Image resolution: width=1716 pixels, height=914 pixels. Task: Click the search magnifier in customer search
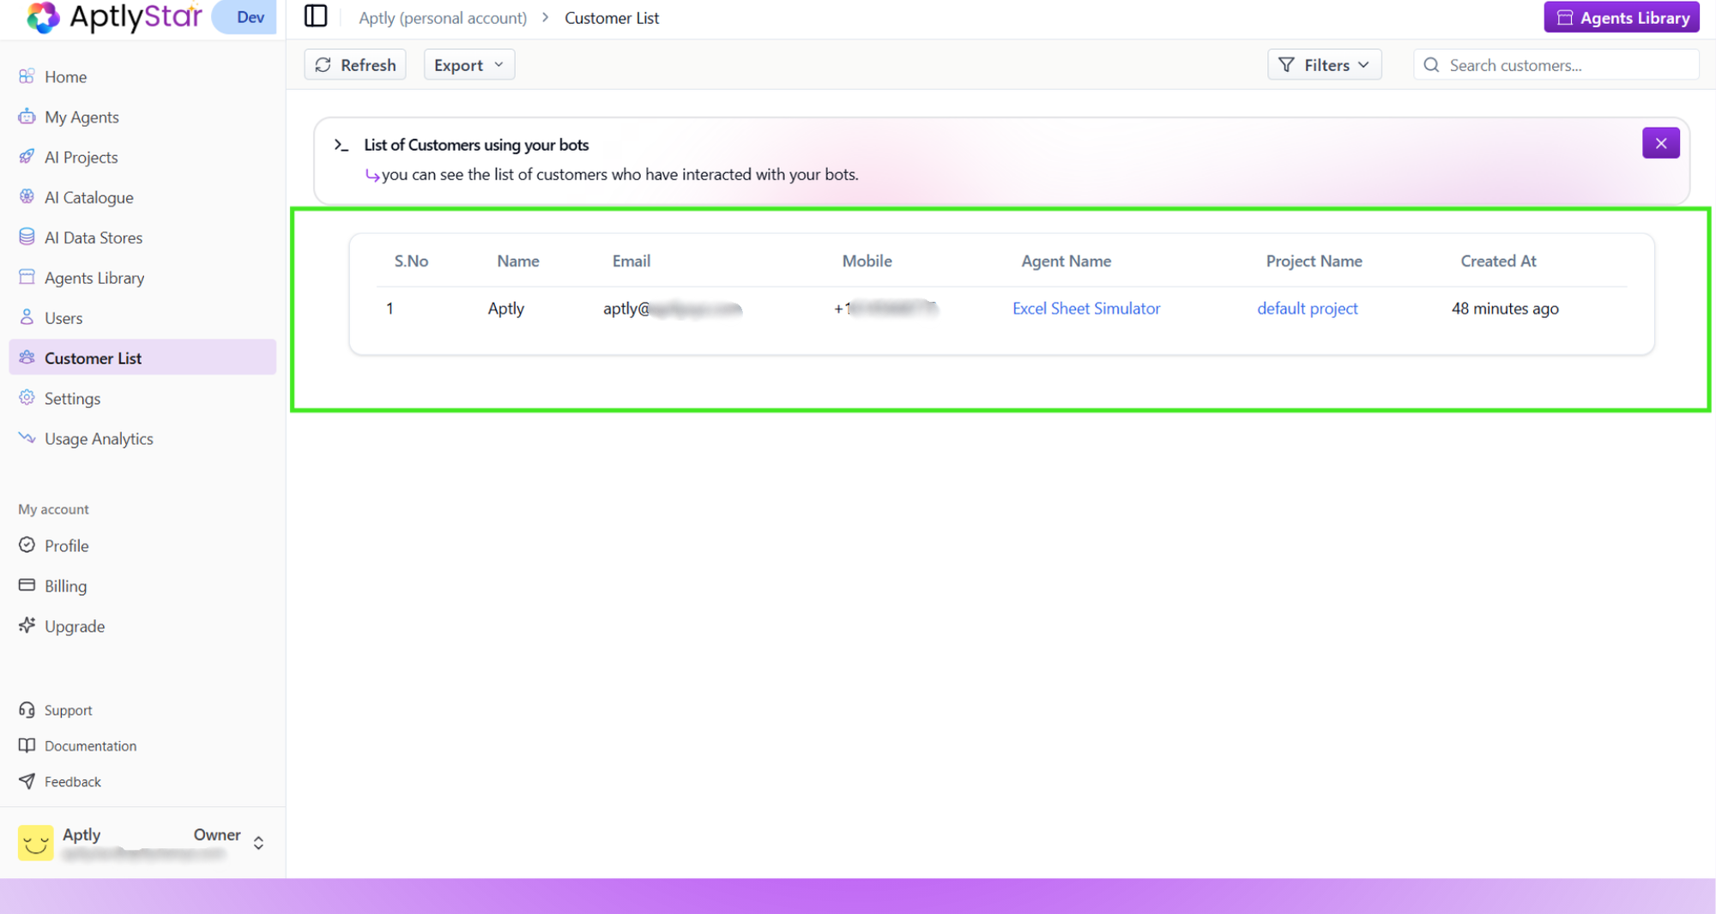coord(1431,64)
